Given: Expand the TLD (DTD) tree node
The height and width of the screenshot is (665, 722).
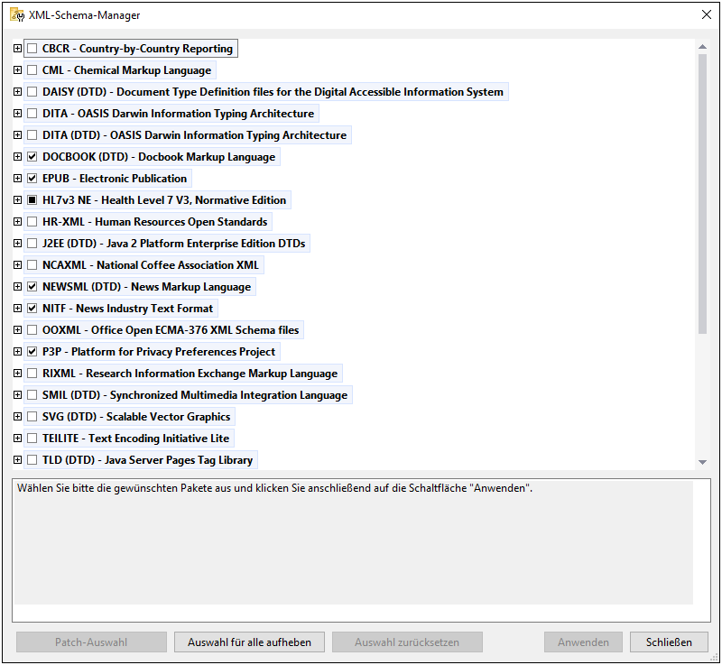Looking at the screenshot, I should pos(18,460).
